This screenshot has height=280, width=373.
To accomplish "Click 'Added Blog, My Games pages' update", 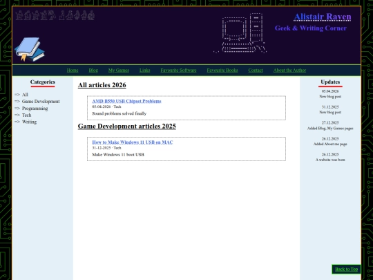I will 330,129.
